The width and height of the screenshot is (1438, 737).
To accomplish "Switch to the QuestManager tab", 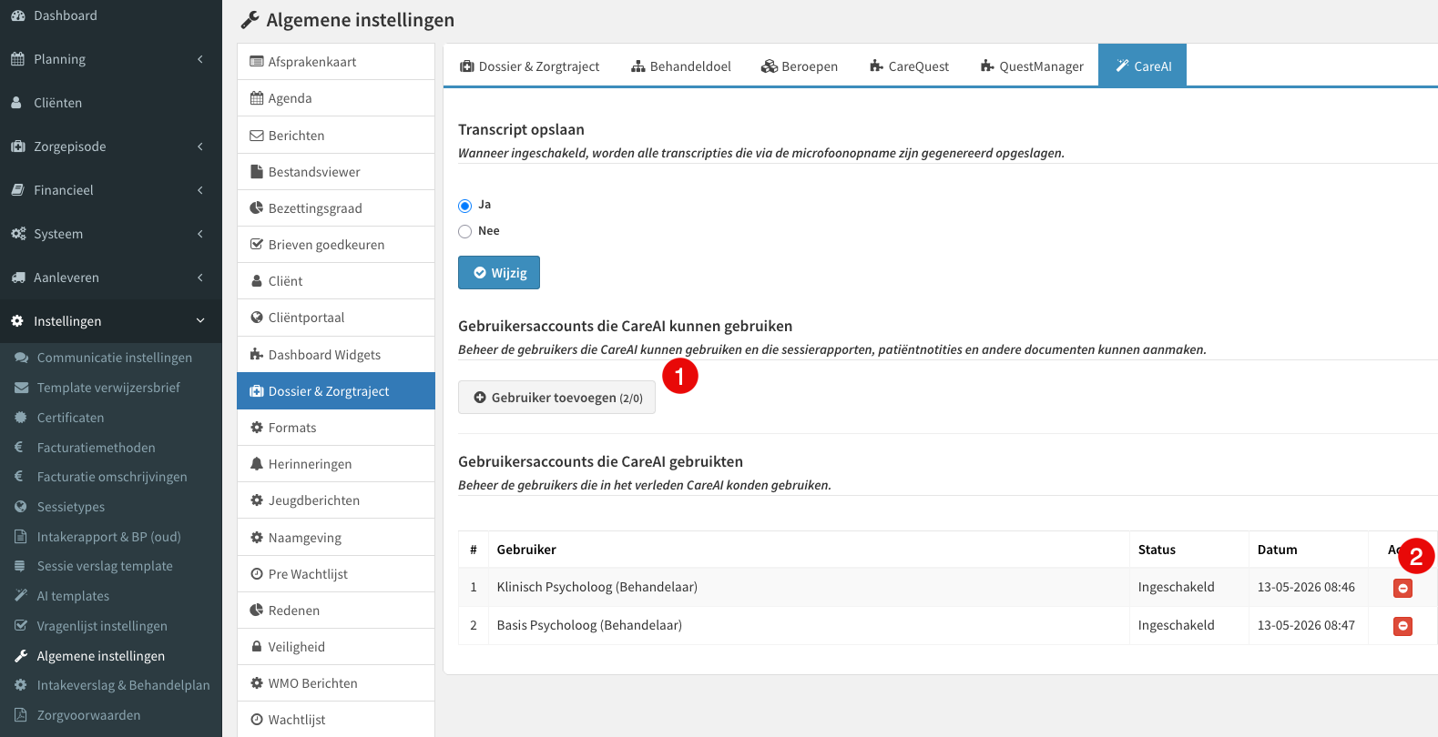I will coord(1032,66).
